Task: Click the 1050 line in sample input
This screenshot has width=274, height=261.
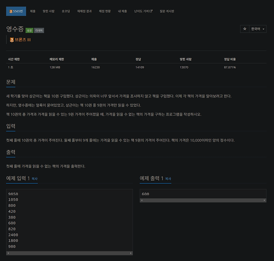Action: (13, 200)
